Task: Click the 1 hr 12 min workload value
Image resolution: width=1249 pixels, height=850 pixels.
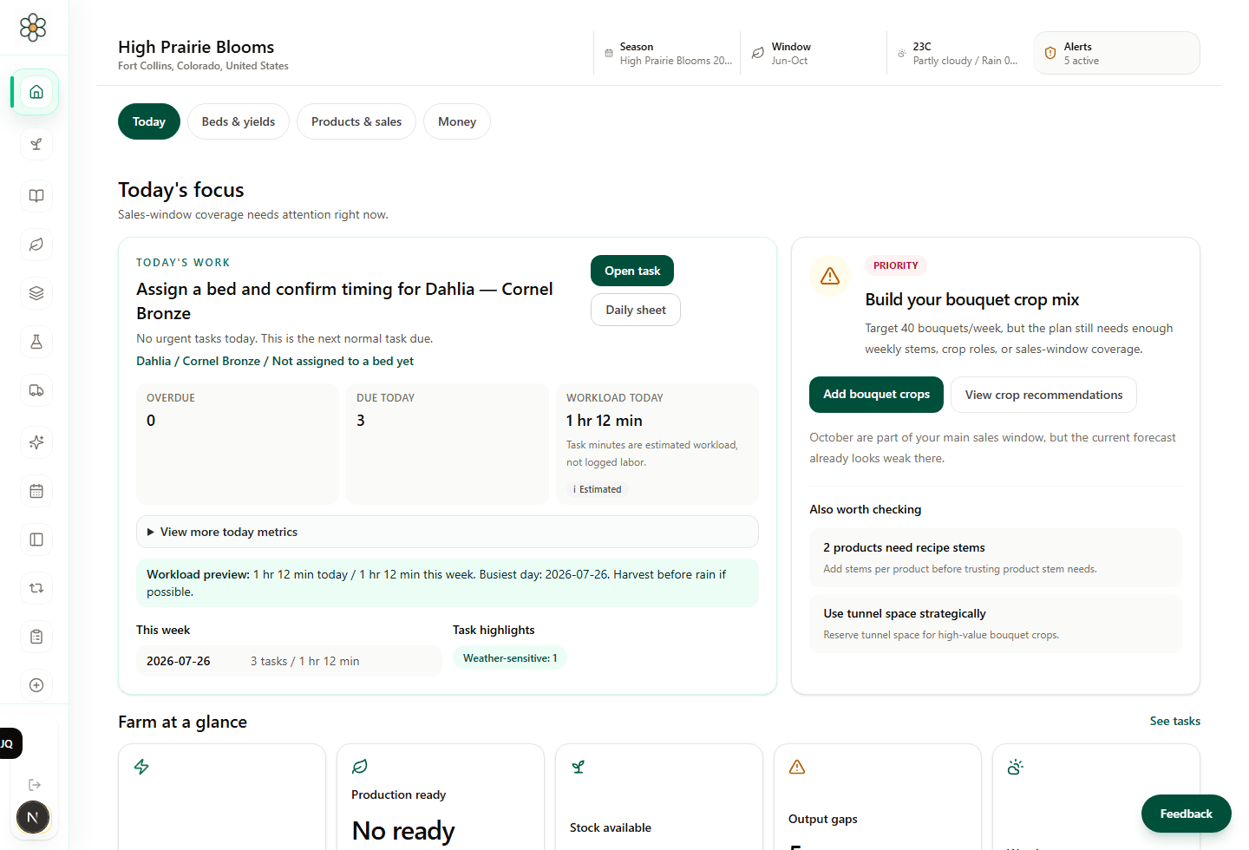Action: point(605,421)
